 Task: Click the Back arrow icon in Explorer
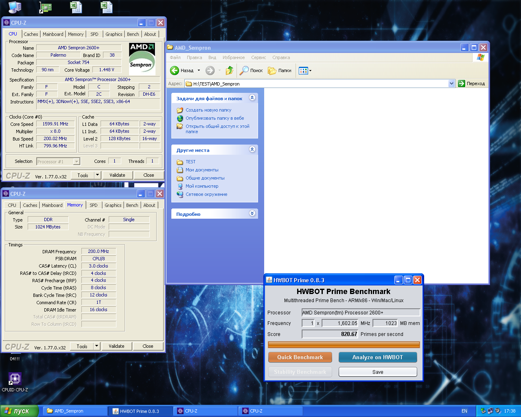(175, 70)
